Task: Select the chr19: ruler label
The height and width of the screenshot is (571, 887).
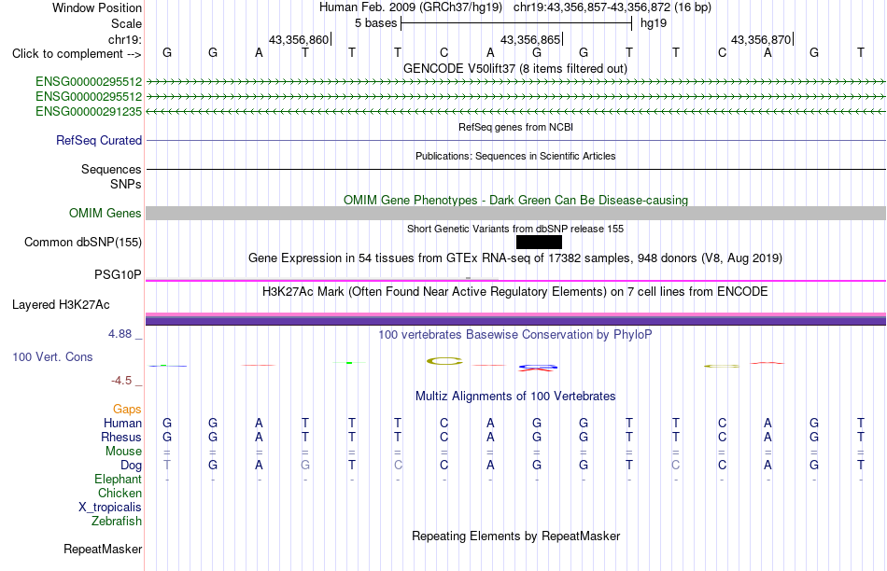Action: pyautogui.click(x=124, y=39)
